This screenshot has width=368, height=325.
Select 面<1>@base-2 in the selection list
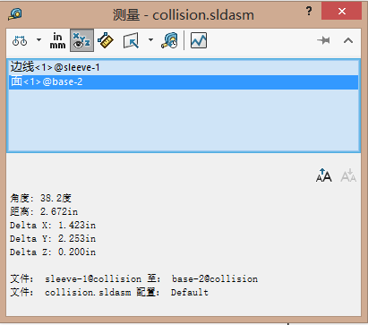click(x=184, y=81)
